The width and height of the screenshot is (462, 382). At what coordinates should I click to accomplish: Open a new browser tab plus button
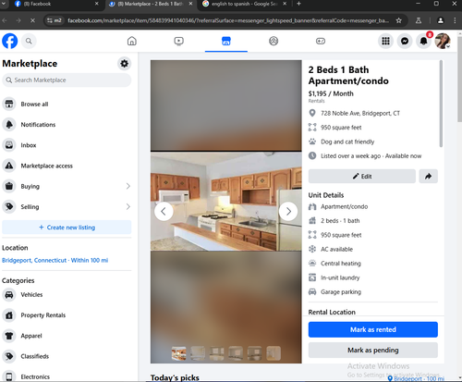[x=298, y=4]
